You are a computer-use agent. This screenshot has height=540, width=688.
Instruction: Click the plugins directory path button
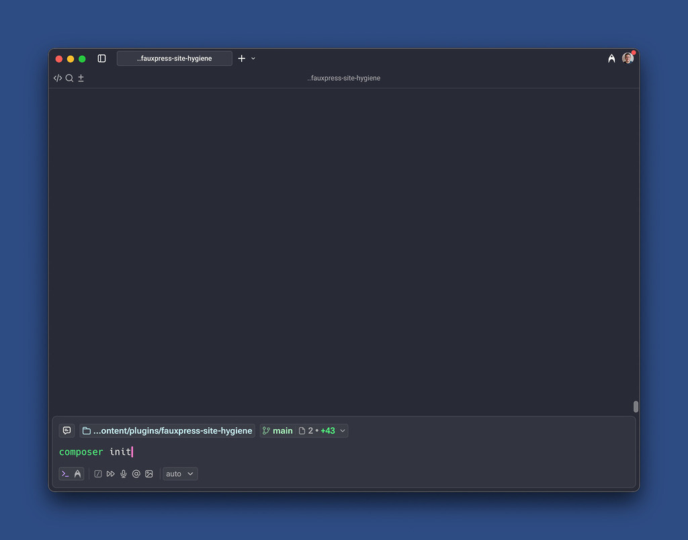tap(167, 431)
